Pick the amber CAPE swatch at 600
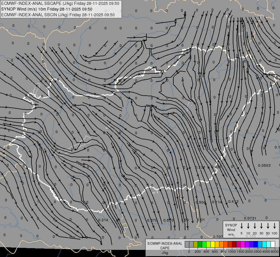 tap(217, 244)
